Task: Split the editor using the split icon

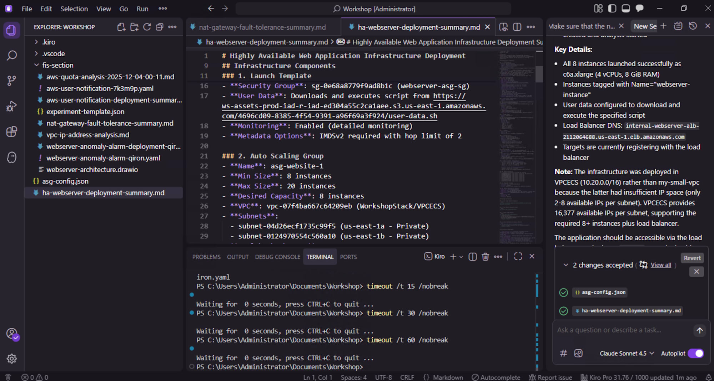Action: 517,27
